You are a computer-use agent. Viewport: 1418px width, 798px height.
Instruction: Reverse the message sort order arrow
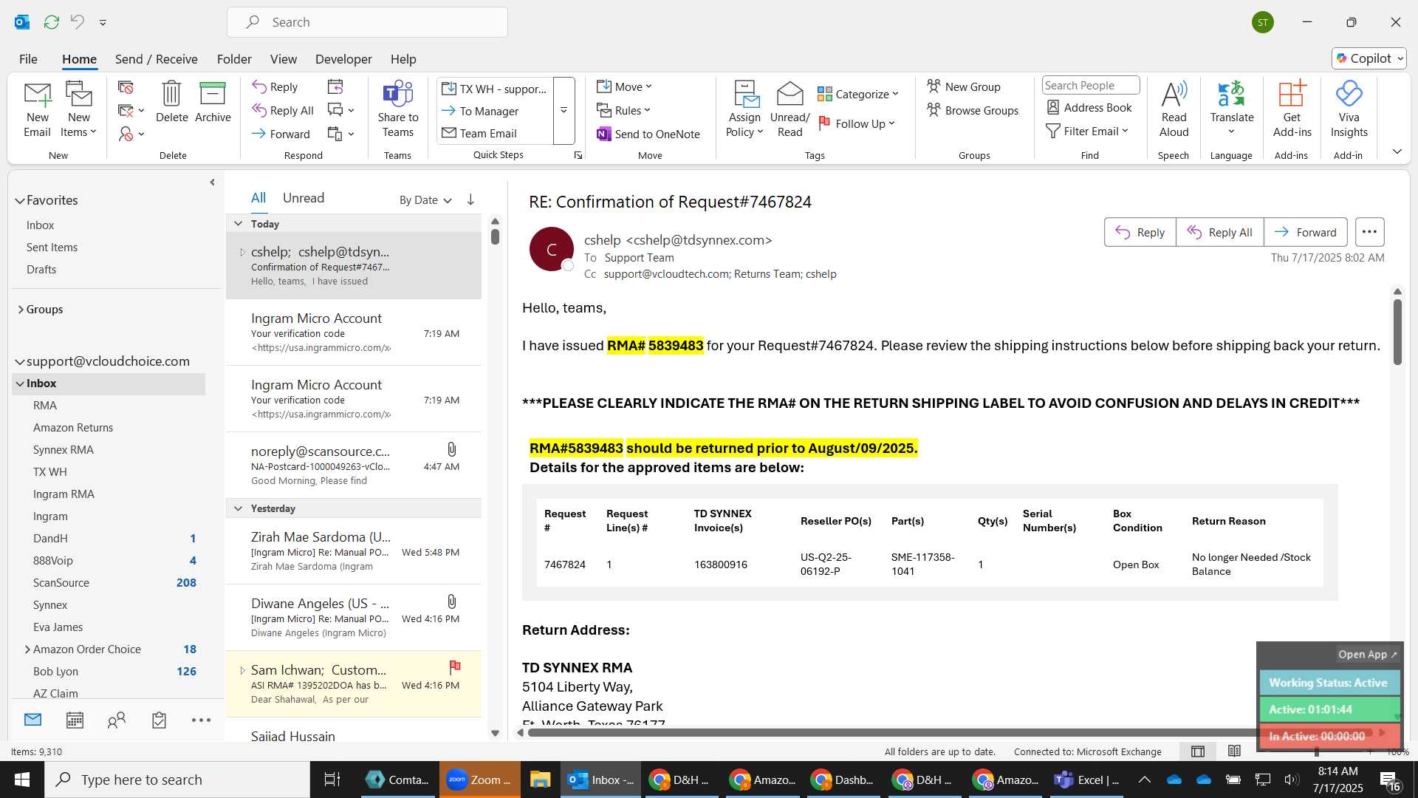pyautogui.click(x=470, y=199)
